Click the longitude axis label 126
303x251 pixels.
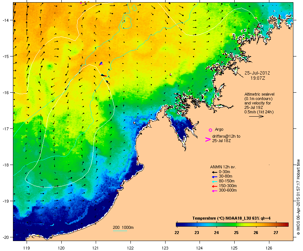click(269, 248)
